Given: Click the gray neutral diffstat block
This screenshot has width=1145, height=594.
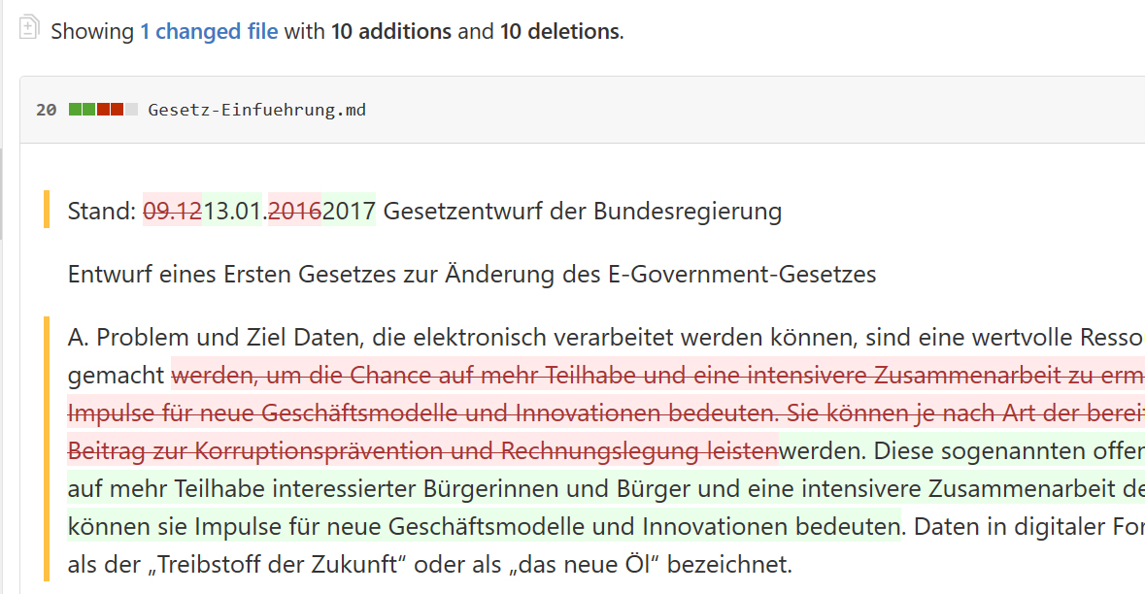Looking at the screenshot, I should click(x=131, y=110).
